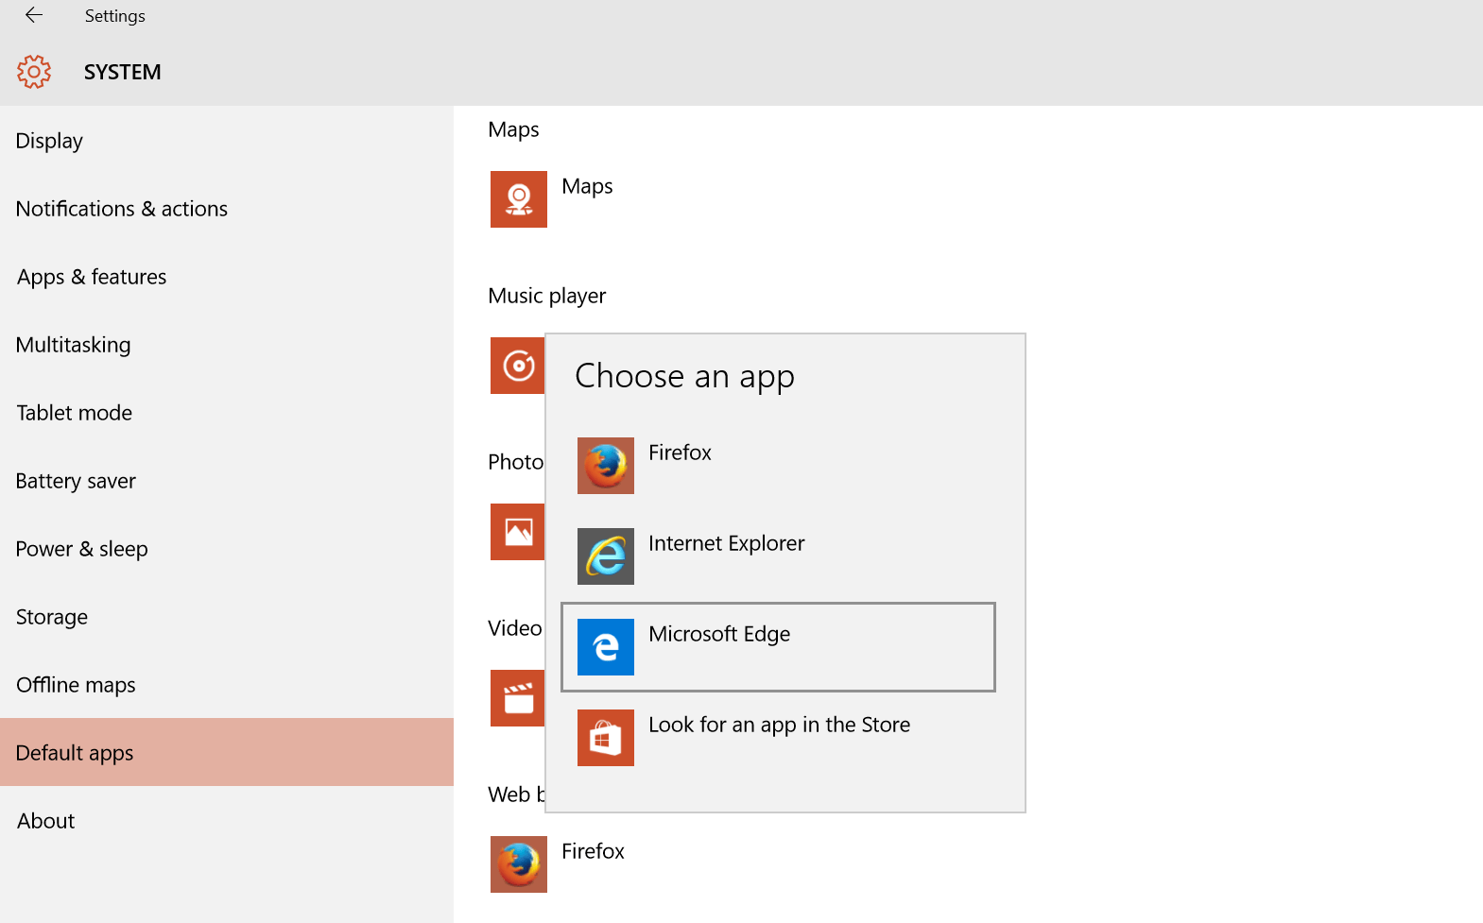Open Display settings

tap(227, 141)
